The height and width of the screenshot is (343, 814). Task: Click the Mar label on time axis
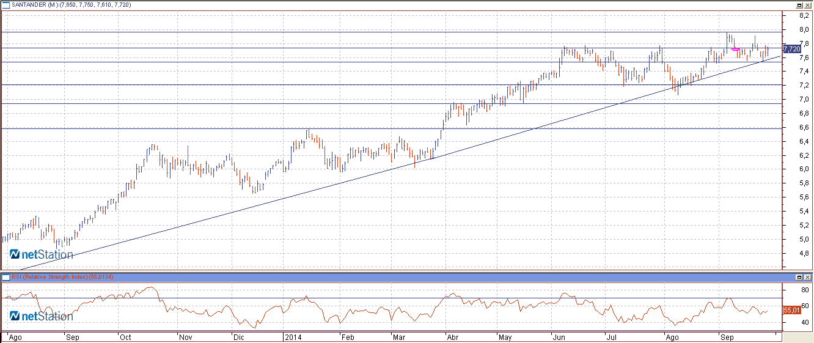tap(399, 337)
